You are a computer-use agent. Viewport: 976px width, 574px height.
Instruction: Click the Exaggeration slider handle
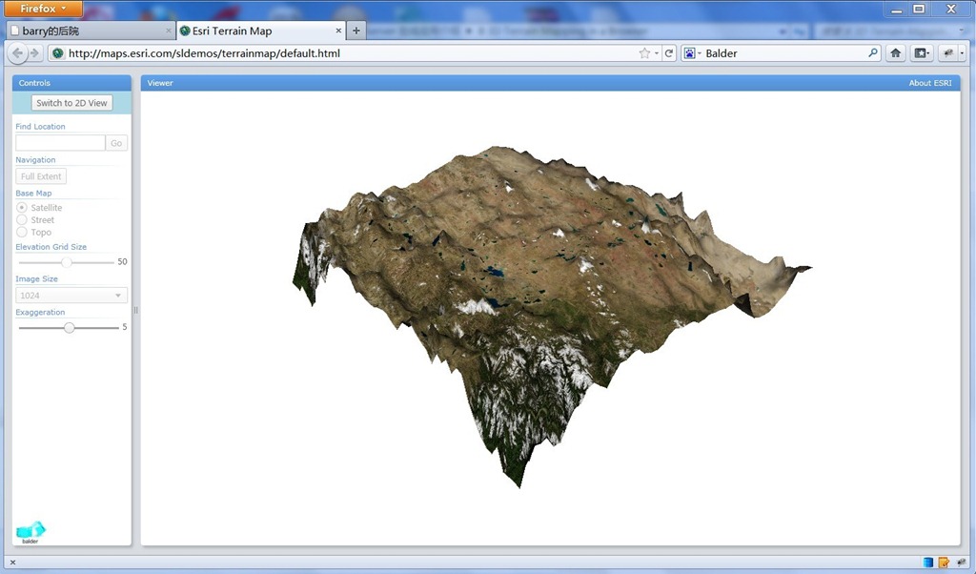pos(69,327)
